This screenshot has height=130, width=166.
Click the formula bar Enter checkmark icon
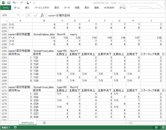point(36,15)
